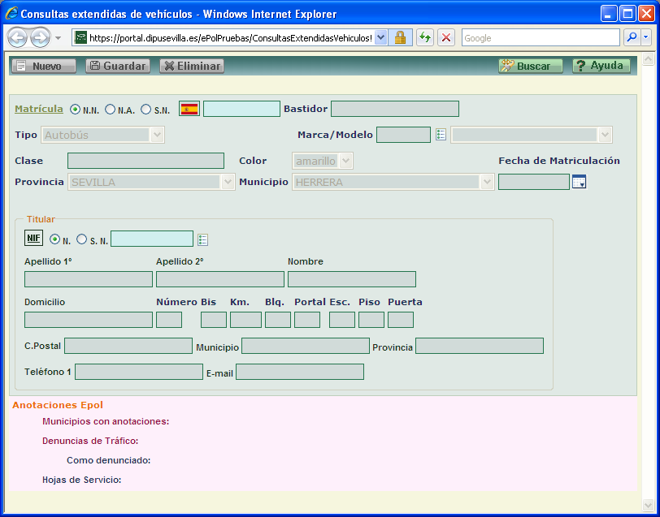660x517 pixels.
Task: Click the NIF icon in Titular
Action: pos(33,238)
